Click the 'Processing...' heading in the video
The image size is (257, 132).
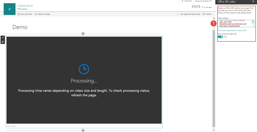[84, 81]
